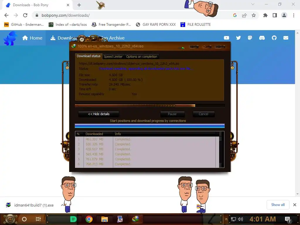The width and height of the screenshot is (300, 225).
Task: Open Task View on taskbar
Action: 38,219
